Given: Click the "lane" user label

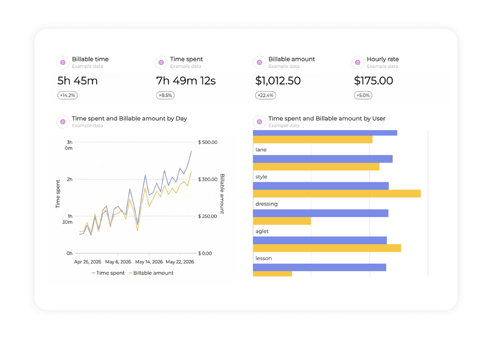Looking at the screenshot, I should pos(261,150).
